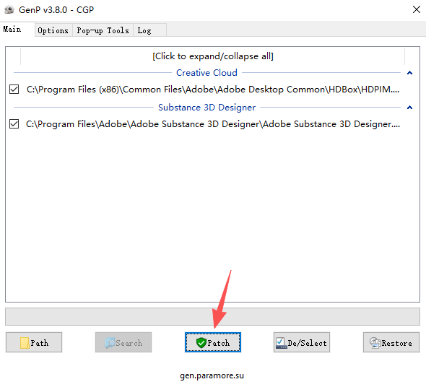Click the gen.paramore.su link text
Viewport: 426px width, 387px height.
point(212,375)
